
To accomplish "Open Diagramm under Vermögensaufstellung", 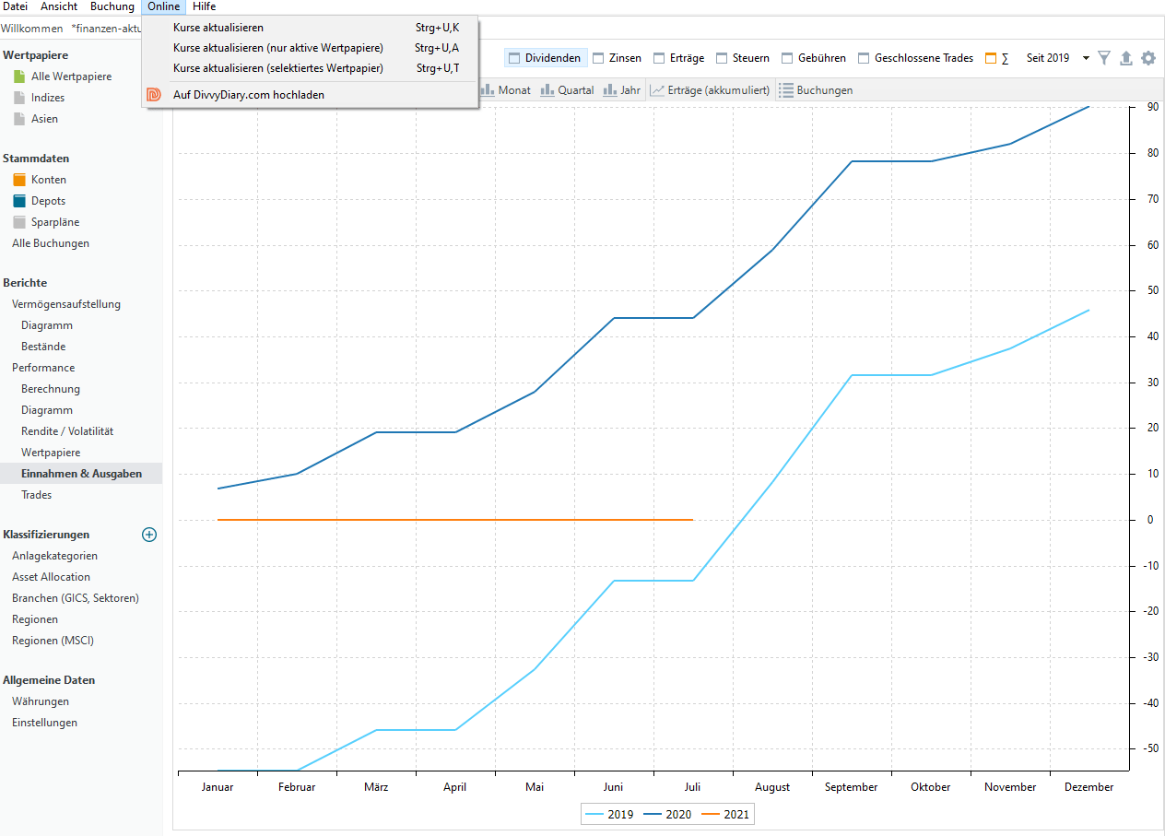I will tap(47, 325).
